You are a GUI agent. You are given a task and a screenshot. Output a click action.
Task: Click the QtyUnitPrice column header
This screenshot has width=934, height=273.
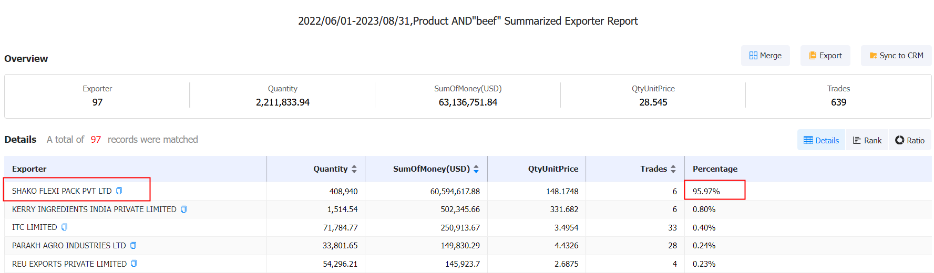tap(553, 169)
